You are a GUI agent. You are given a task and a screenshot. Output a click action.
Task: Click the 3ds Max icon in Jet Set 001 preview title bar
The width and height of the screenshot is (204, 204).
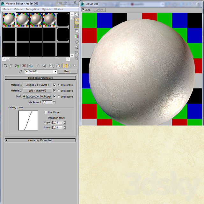tap(83, 4)
